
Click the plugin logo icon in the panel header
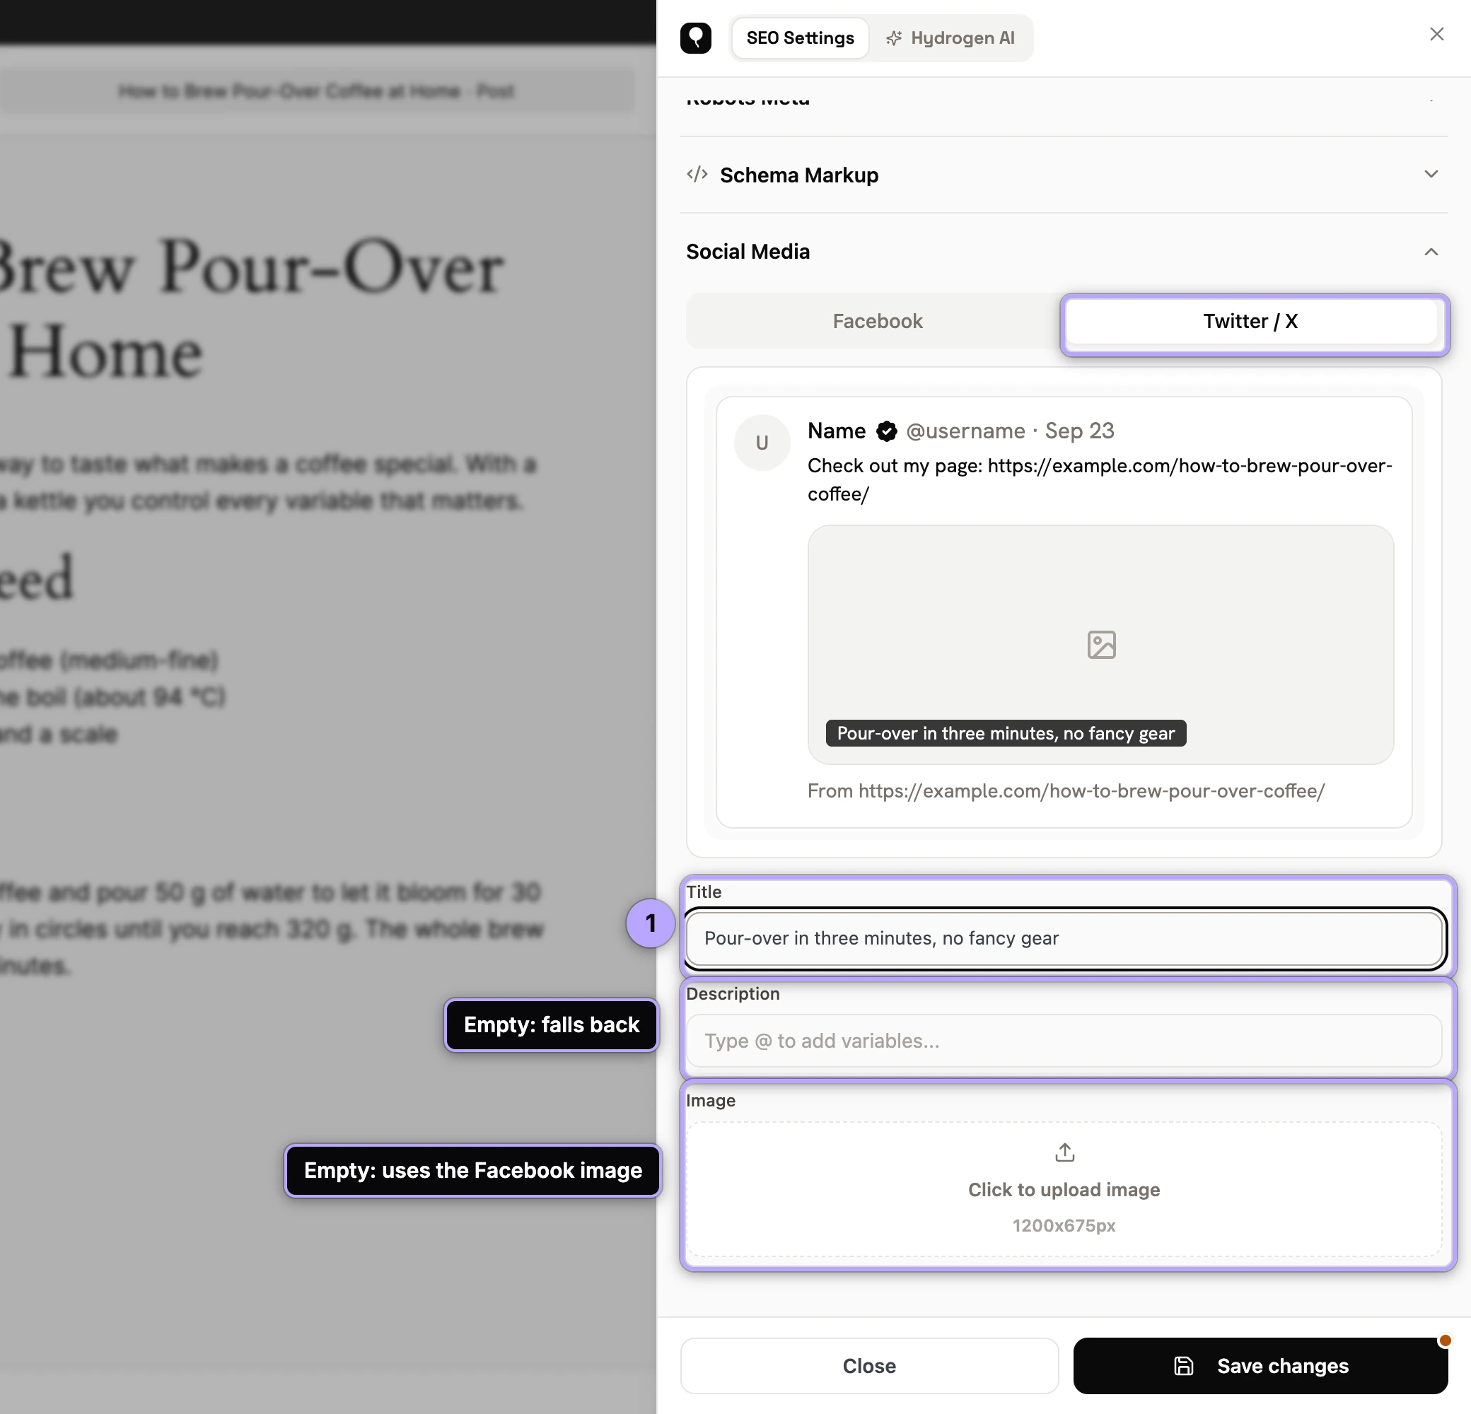[696, 37]
